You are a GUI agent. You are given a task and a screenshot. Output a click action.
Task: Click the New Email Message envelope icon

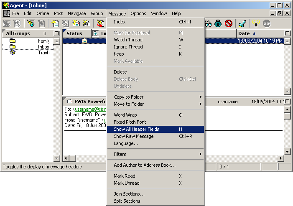(x=76, y=23)
